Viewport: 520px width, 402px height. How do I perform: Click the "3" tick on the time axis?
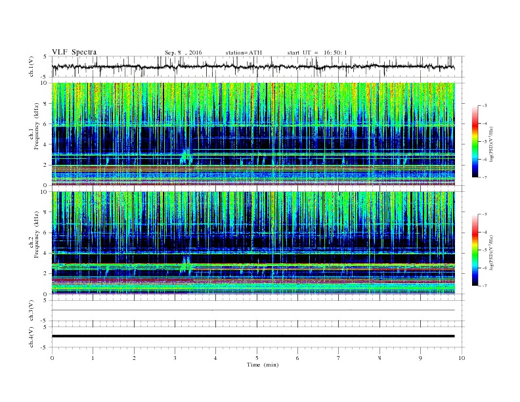175,358
